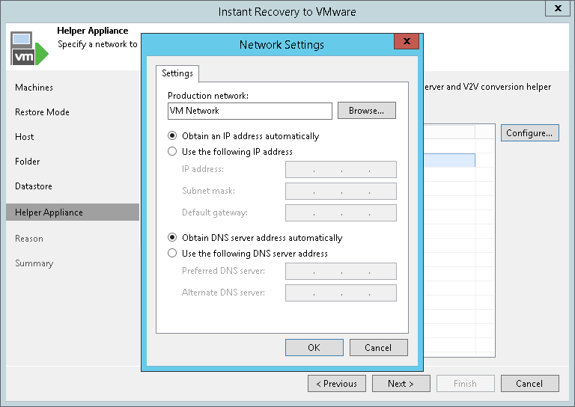Close the Instant Recovery to VMware window
The height and width of the screenshot is (407, 575).
tap(558, 8)
